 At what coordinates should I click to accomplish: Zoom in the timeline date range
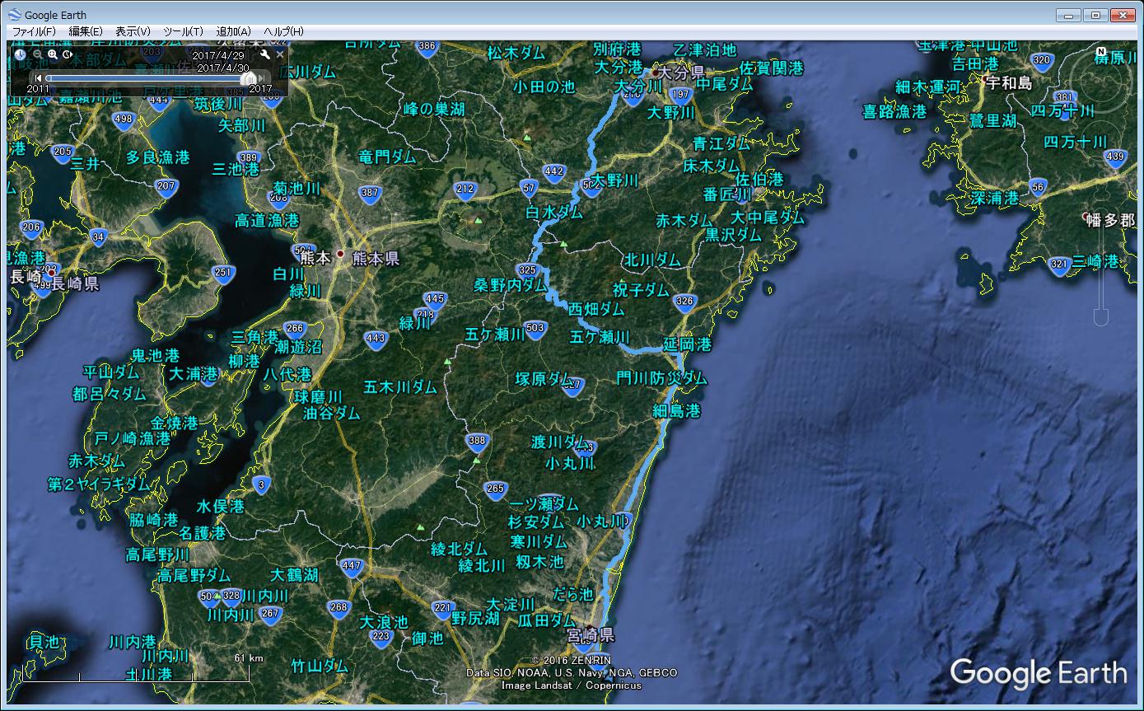click(x=53, y=54)
